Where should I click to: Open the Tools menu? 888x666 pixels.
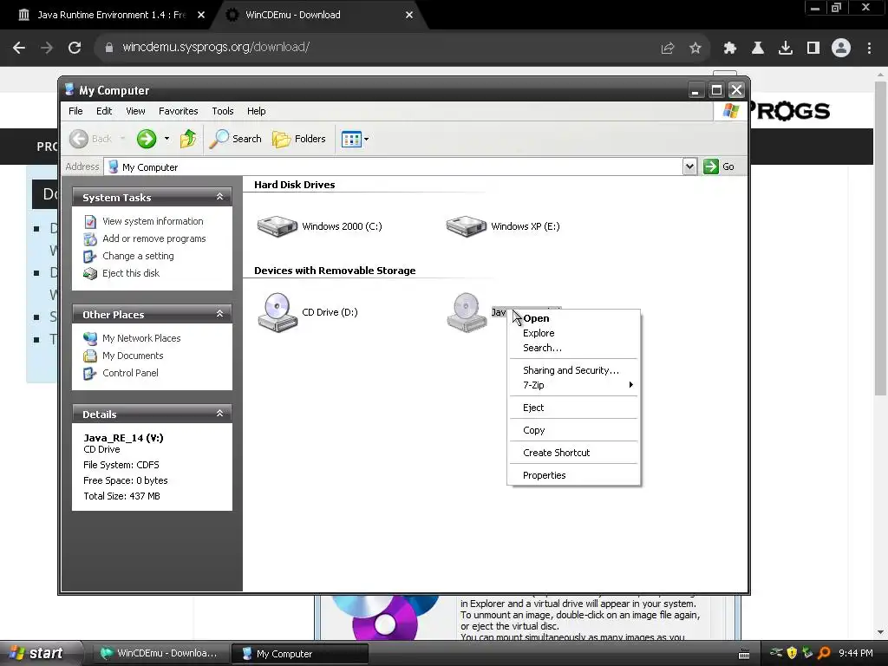pos(223,111)
